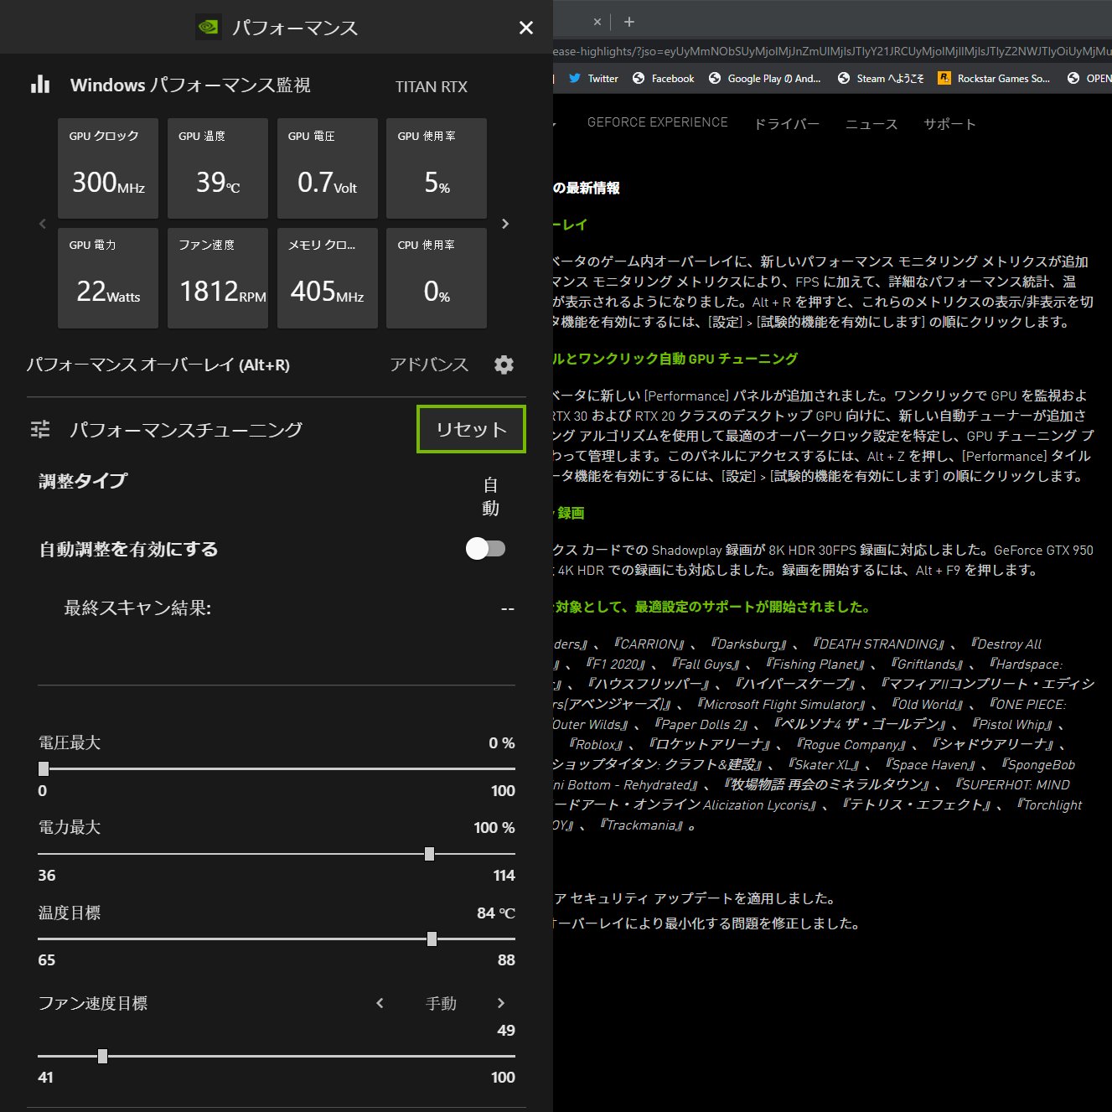The width and height of the screenshot is (1112, 1112).
Task: Open Facebook bookmark in browser
Action: 664,78
